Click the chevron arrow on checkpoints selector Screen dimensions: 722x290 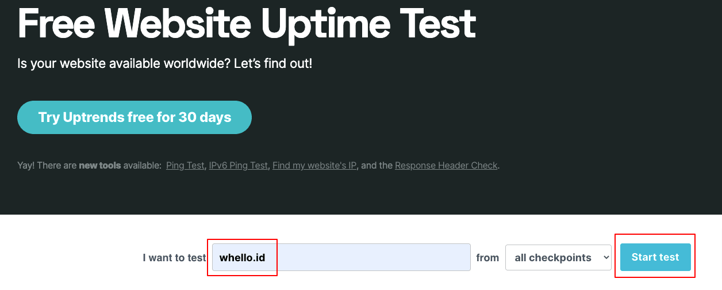tap(605, 257)
